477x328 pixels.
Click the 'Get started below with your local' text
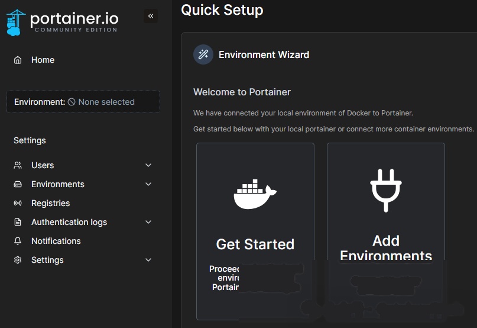pyautogui.click(x=333, y=129)
